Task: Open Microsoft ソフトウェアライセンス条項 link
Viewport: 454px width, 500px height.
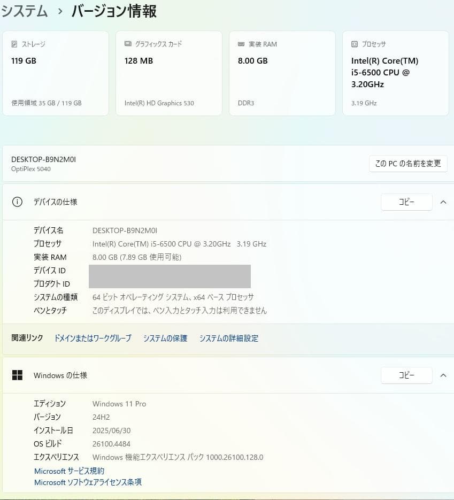Action: pos(88,482)
